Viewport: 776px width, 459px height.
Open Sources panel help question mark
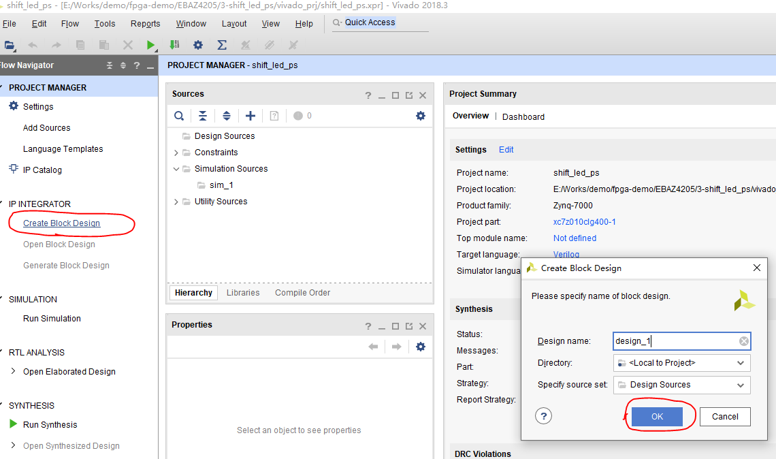pos(368,95)
